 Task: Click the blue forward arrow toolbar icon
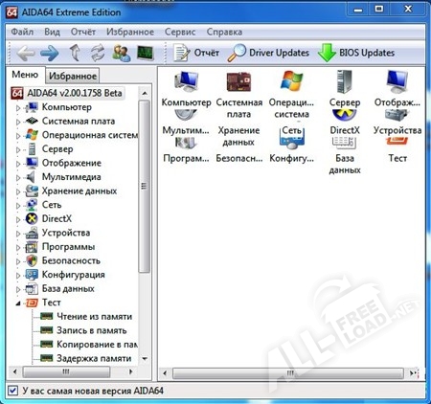pyautogui.click(x=50, y=53)
